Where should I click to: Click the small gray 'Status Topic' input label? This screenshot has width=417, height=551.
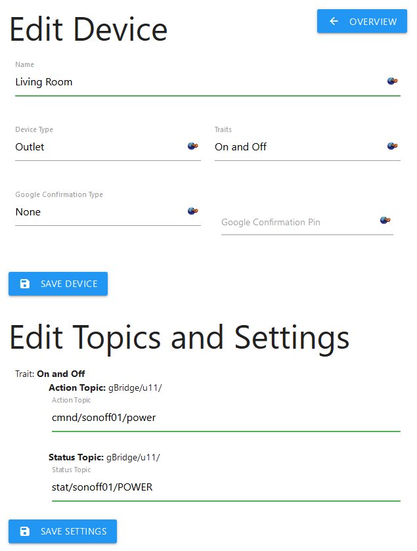72,470
